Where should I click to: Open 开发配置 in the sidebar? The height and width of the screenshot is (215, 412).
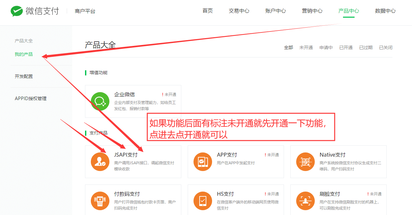(24, 76)
